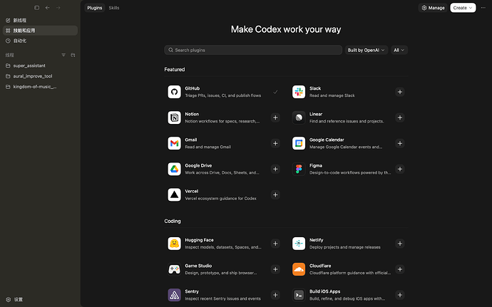Click the Vercel plugin icon
The image size is (492, 307).
click(x=174, y=194)
